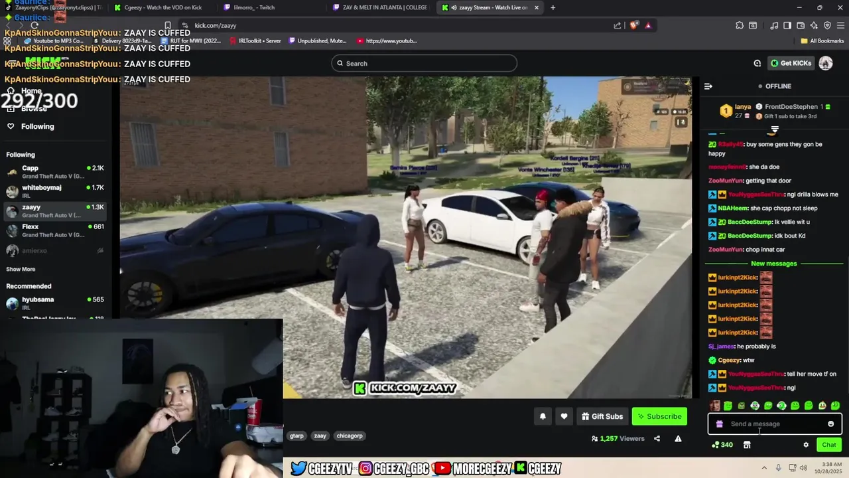Screen dimensions: 849x478
Task: Click the gtarp stream tag
Action: [296, 436]
